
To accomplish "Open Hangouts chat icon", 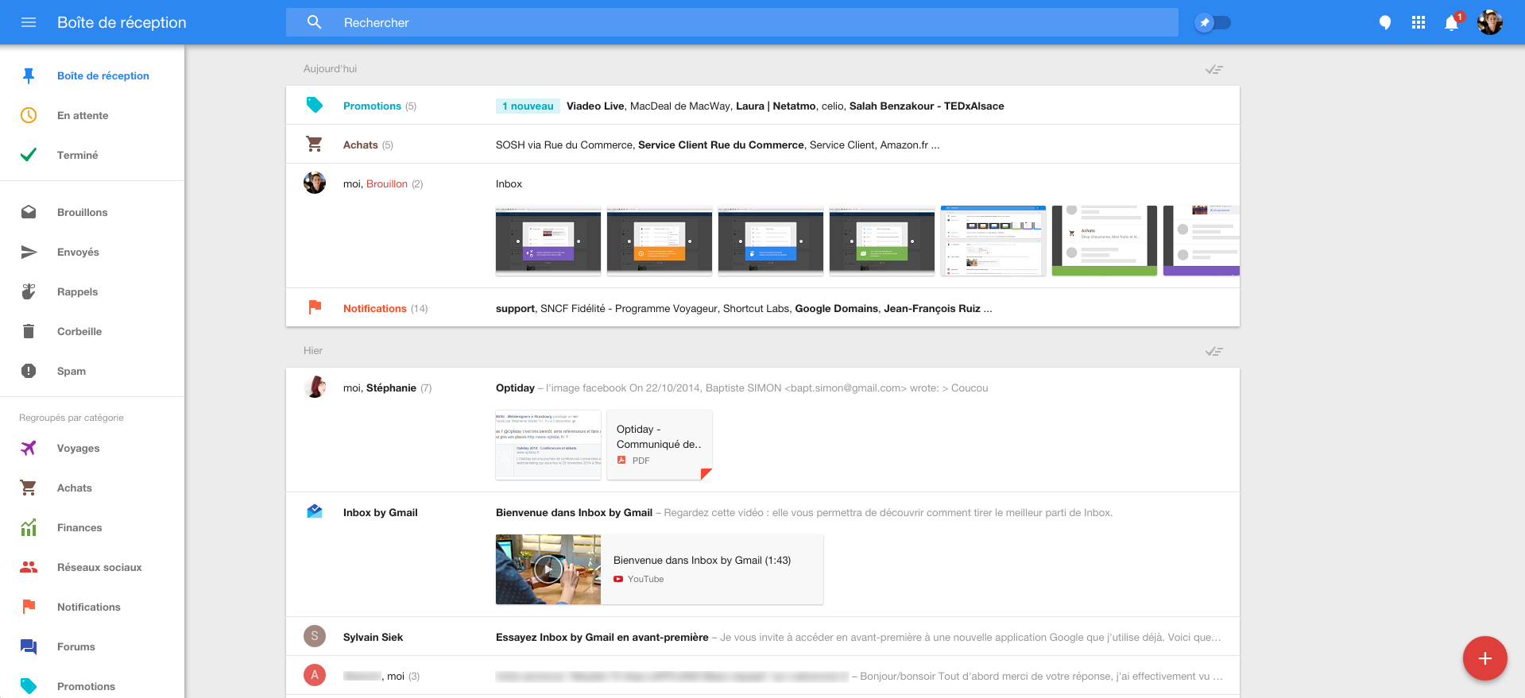I will tap(1385, 22).
